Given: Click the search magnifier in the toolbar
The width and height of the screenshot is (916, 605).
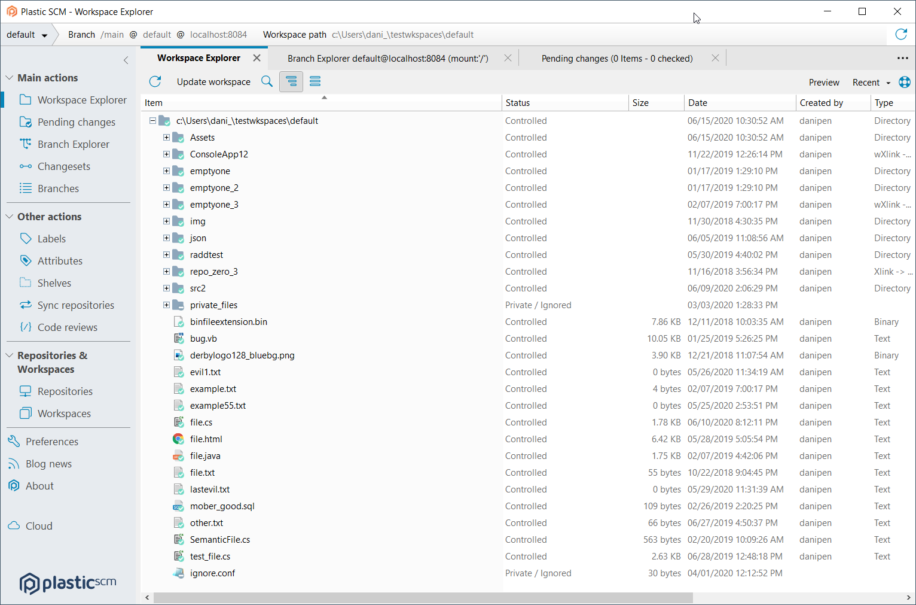Looking at the screenshot, I should (267, 81).
